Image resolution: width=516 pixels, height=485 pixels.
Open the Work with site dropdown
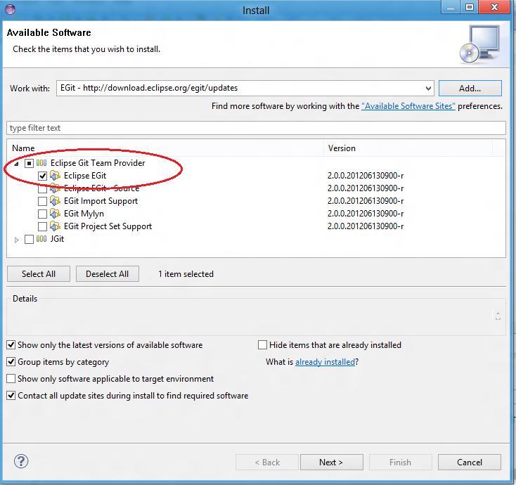coord(428,88)
